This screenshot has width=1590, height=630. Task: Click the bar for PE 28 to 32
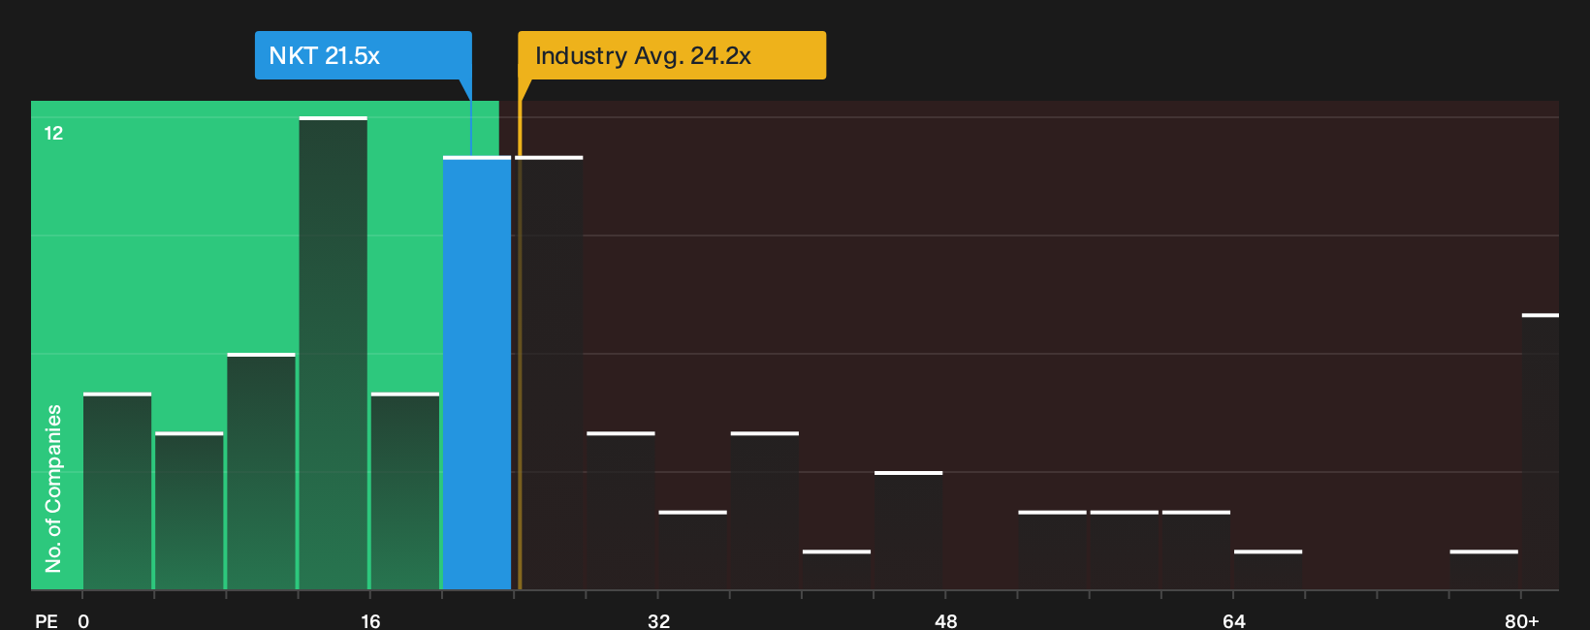coord(620,511)
